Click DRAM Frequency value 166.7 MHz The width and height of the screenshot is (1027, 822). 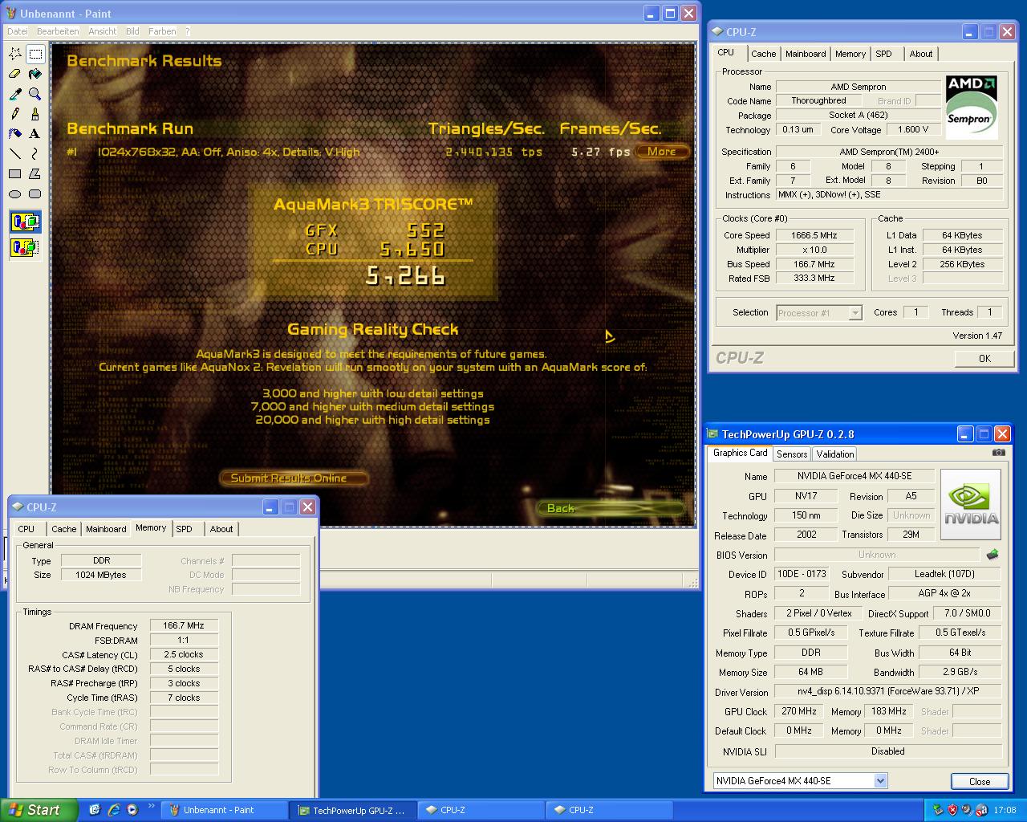click(184, 626)
